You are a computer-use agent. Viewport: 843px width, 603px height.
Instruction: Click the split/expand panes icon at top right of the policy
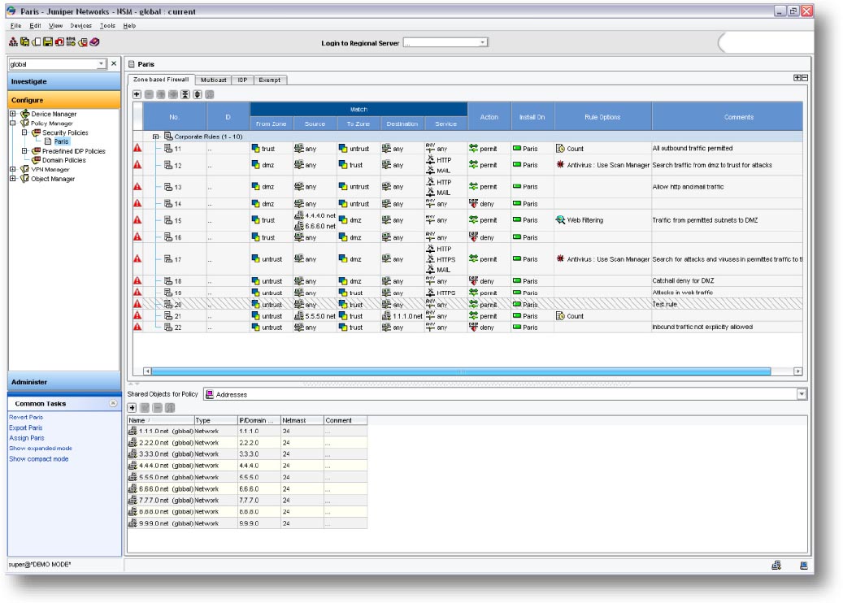(801, 78)
